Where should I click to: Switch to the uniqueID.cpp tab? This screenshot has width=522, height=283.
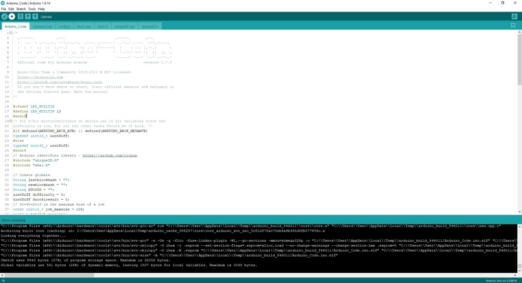pos(124,27)
